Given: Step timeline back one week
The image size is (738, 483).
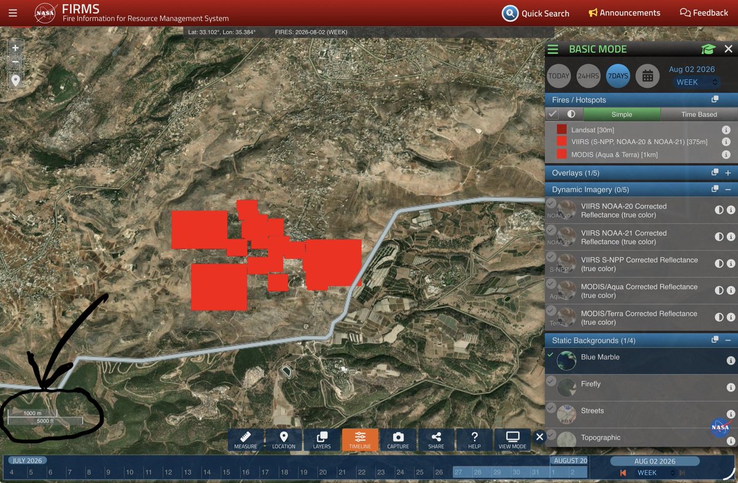Looking at the screenshot, I should tap(623, 473).
